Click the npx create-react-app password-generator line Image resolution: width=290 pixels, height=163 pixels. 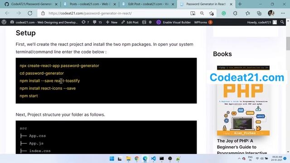pyautogui.click(x=59, y=66)
